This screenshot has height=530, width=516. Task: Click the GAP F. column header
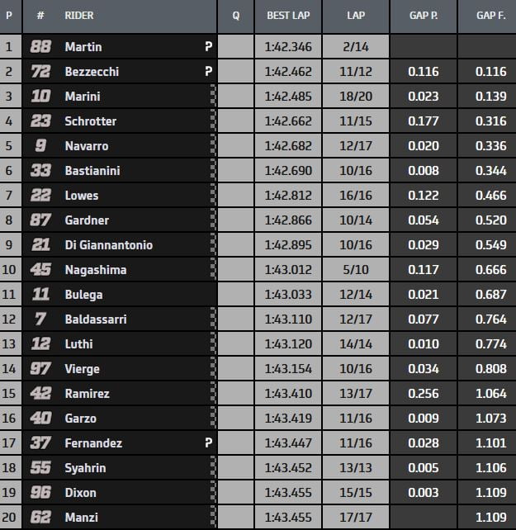[491, 16]
